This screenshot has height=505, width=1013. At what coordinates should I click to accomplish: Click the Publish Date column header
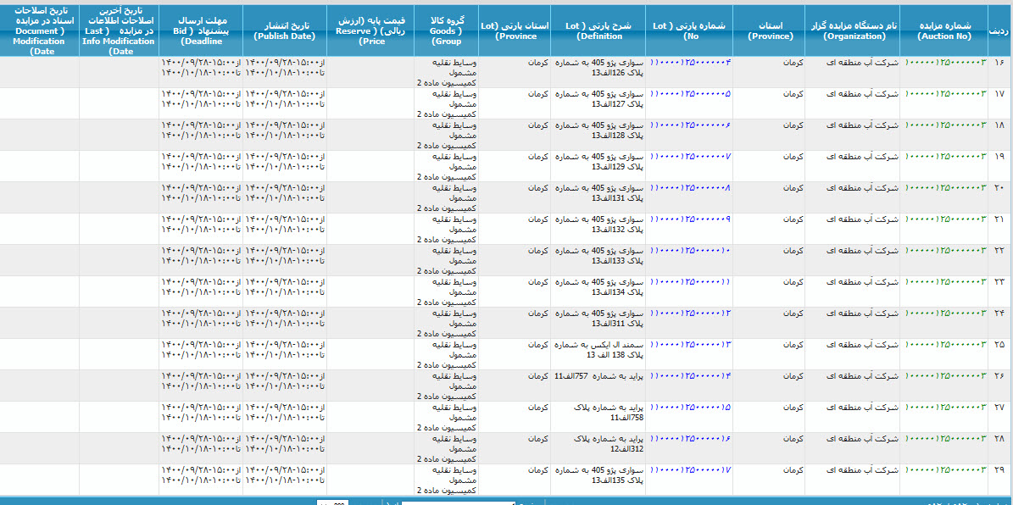285,31
